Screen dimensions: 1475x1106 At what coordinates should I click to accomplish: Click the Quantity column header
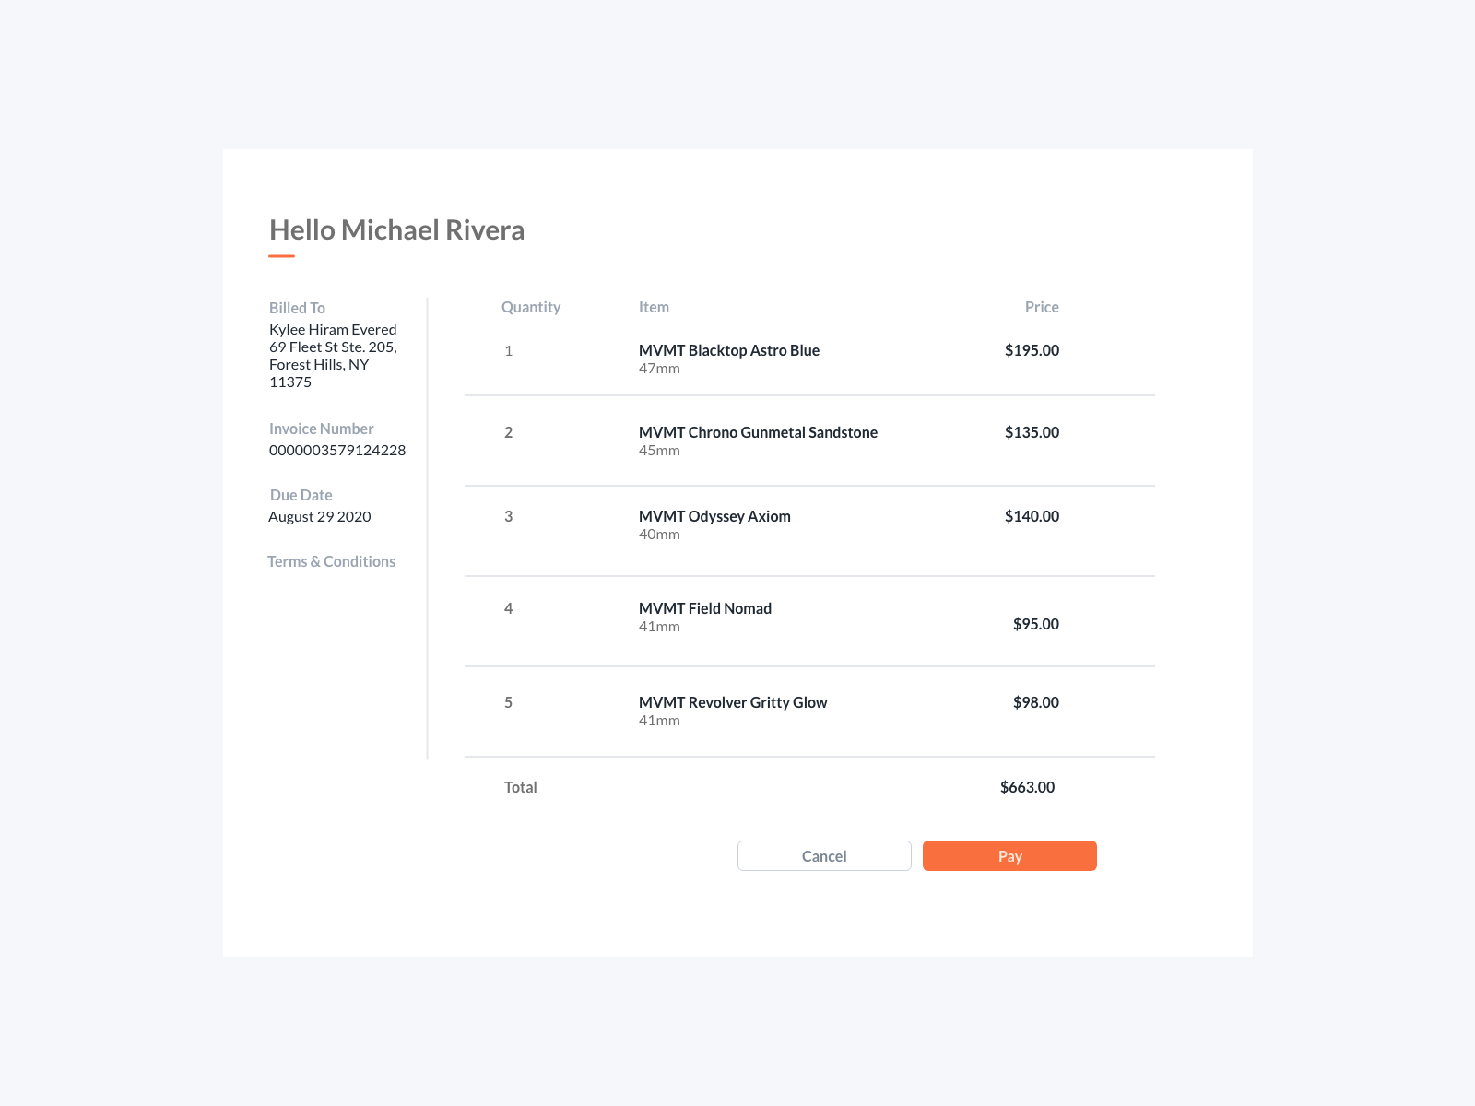click(x=531, y=307)
